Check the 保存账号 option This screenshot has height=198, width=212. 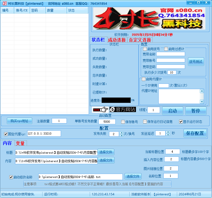[x=123, y=122]
